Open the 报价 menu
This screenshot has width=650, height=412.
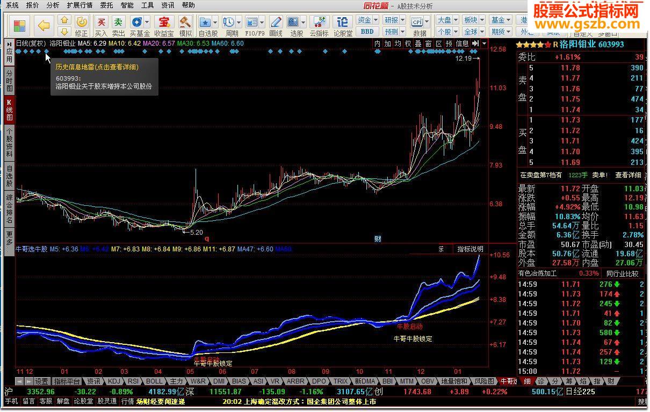(32, 5)
